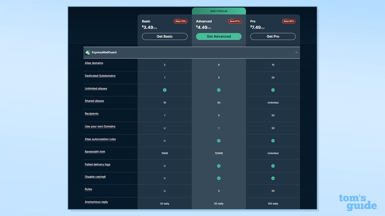Click the Get Advanced button
This screenshot has width=385, height=216.
point(219,36)
